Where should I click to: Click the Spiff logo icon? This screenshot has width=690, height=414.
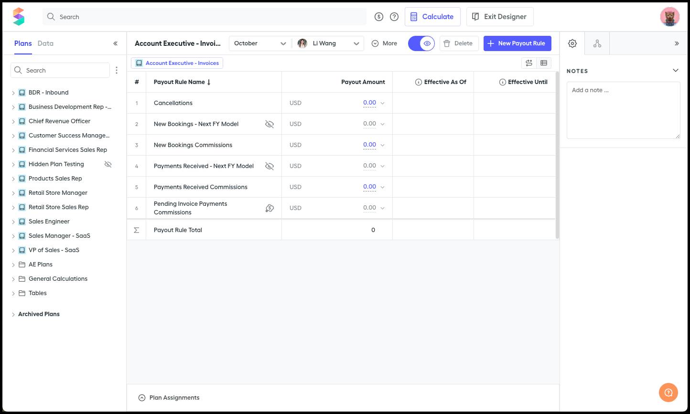coord(19,17)
